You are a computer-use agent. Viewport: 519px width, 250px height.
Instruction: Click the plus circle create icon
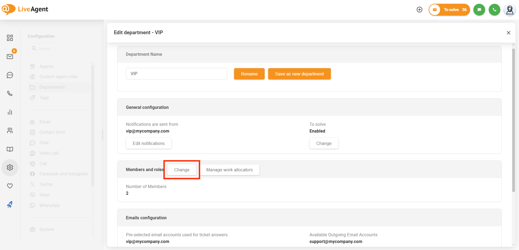[420, 10]
